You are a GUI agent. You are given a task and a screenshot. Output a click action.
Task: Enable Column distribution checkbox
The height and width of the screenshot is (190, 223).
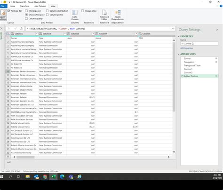click(47, 11)
